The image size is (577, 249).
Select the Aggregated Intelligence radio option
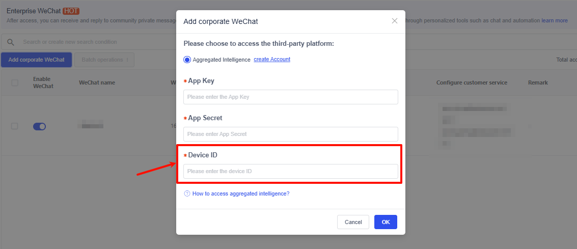point(187,60)
